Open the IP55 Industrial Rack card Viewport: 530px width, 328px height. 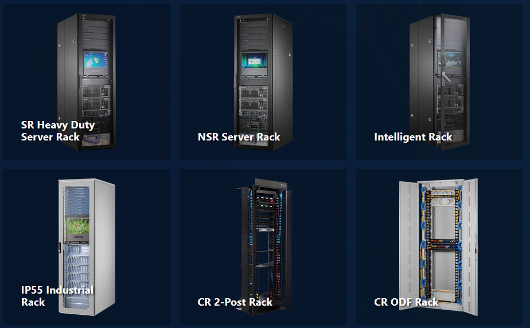pyautogui.click(x=87, y=247)
